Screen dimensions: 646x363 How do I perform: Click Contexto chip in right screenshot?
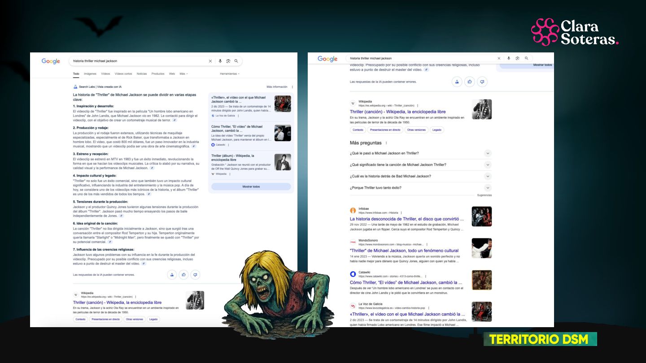tap(358, 130)
